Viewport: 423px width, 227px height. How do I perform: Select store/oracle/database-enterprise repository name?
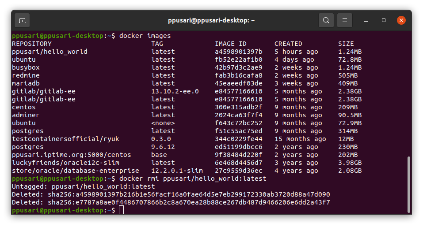coord(76,171)
